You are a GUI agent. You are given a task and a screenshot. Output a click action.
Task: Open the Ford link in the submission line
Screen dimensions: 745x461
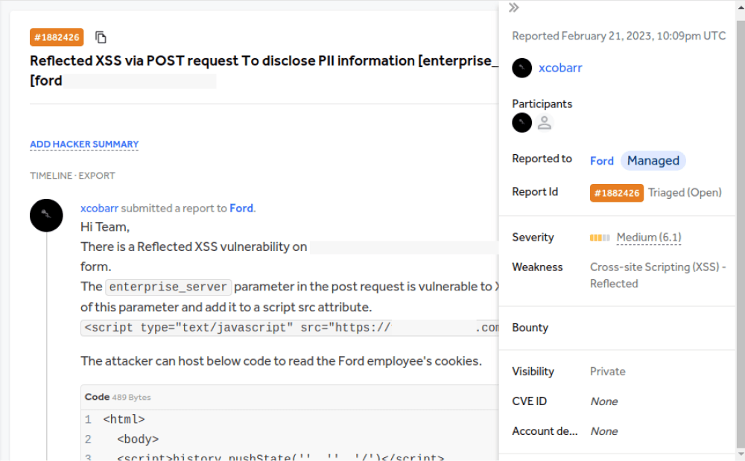tap(241, 209)
